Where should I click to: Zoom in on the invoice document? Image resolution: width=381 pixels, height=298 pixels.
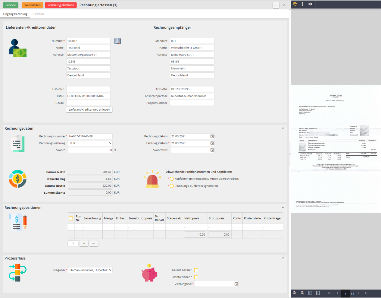click(x=302, y=293)
